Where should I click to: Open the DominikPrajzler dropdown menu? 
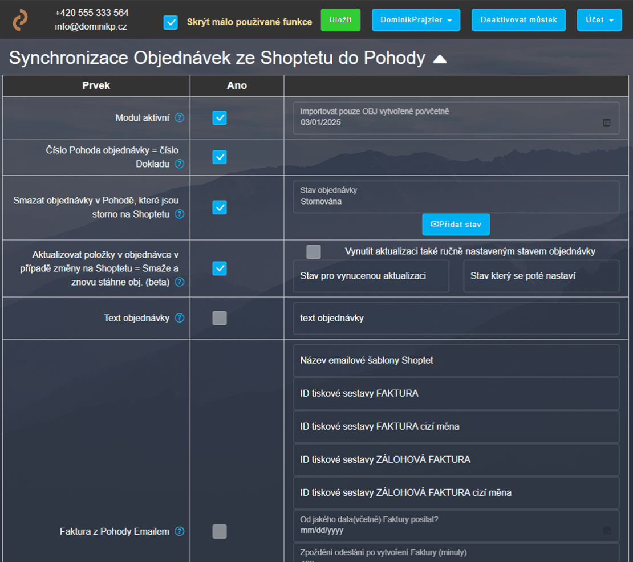[x=416, y=20]
